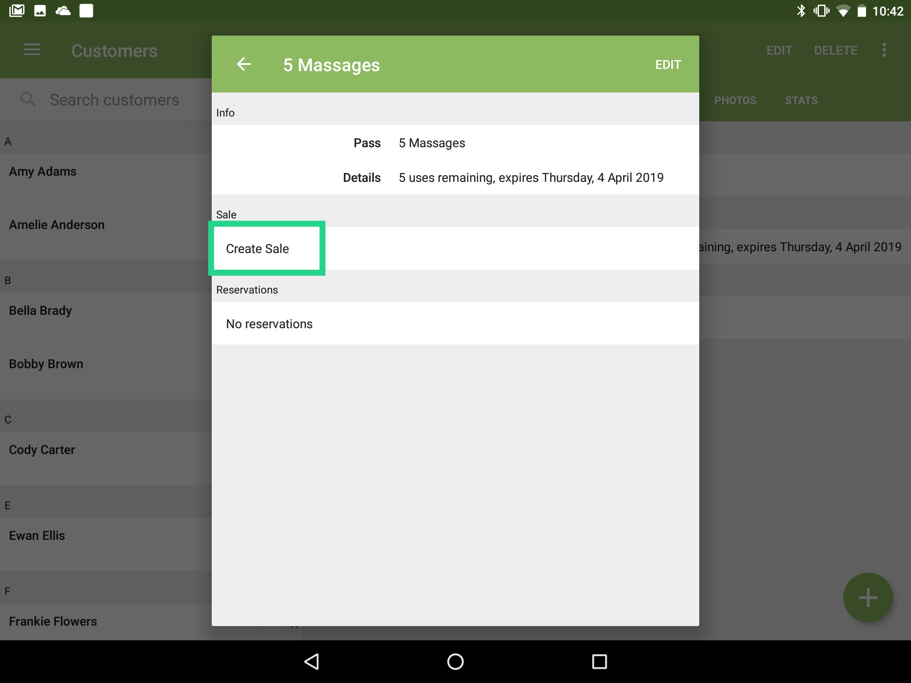The image size is (911, 683).
Task: Tap the Search customers field
Action: [125, 100]
